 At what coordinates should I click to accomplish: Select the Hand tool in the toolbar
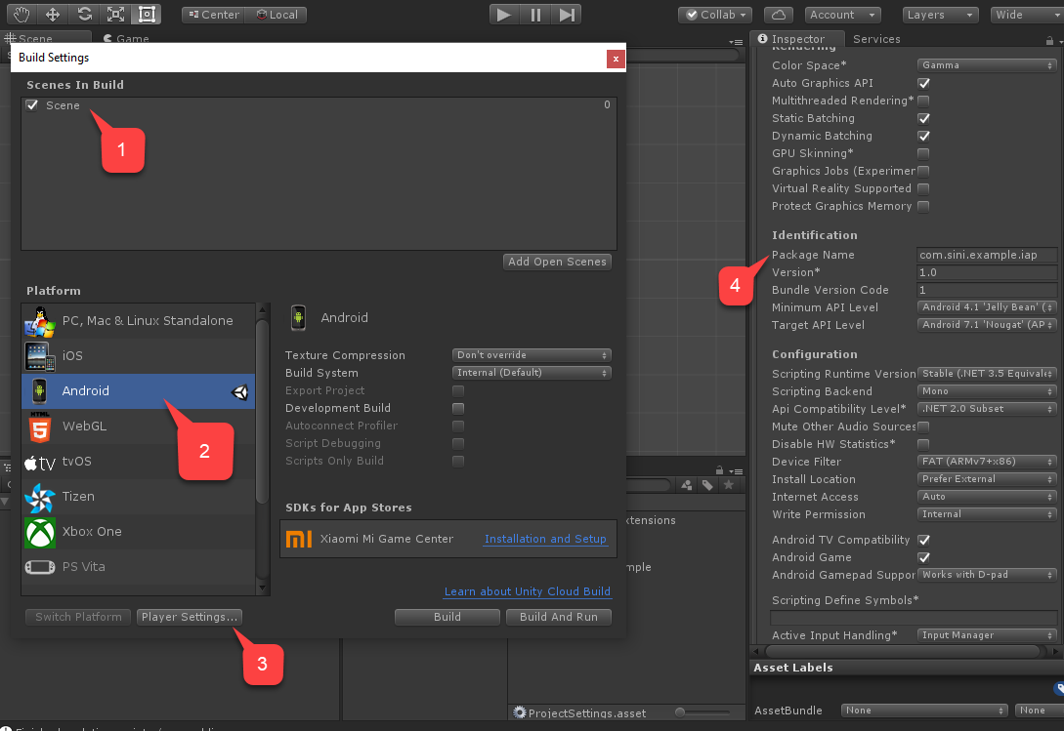pos(21,14)
